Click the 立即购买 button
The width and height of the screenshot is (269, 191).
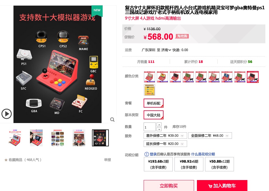coord(169,185)
